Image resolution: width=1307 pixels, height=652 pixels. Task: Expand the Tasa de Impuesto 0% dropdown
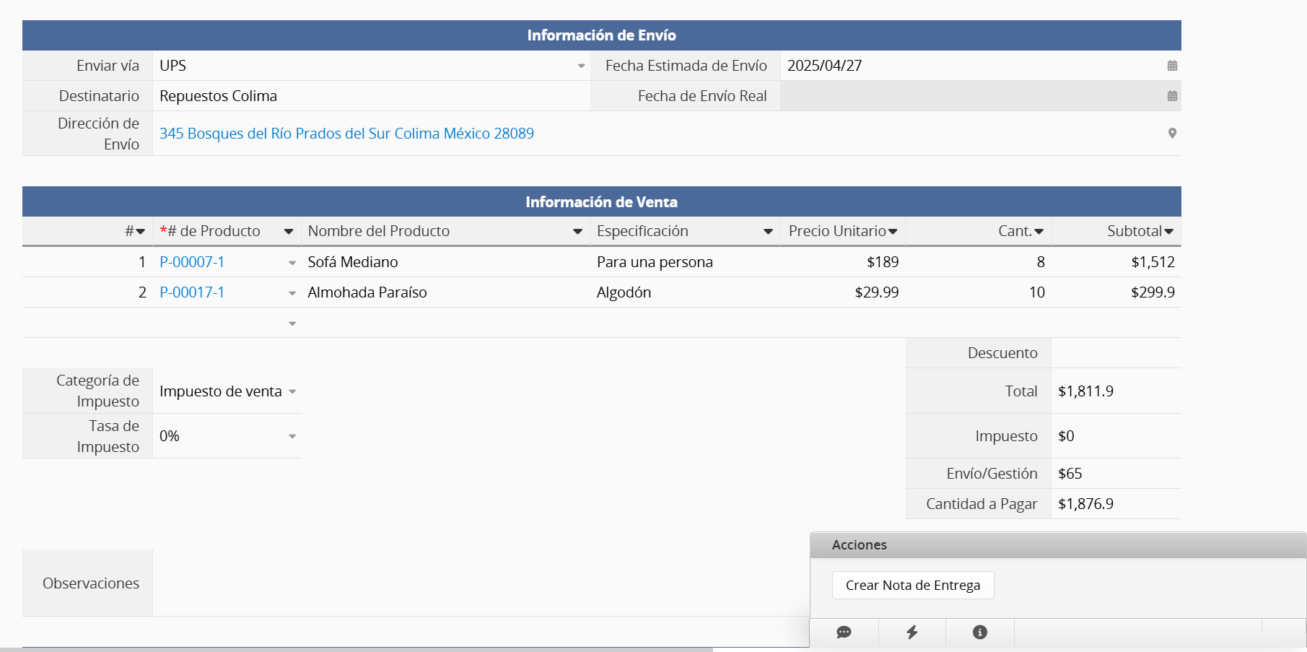pos(292,436)
